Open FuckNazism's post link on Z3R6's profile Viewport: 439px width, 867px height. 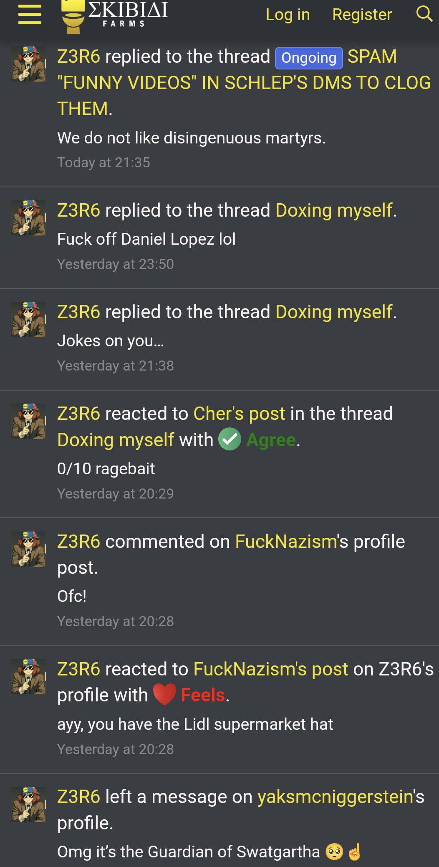(271, 669)
